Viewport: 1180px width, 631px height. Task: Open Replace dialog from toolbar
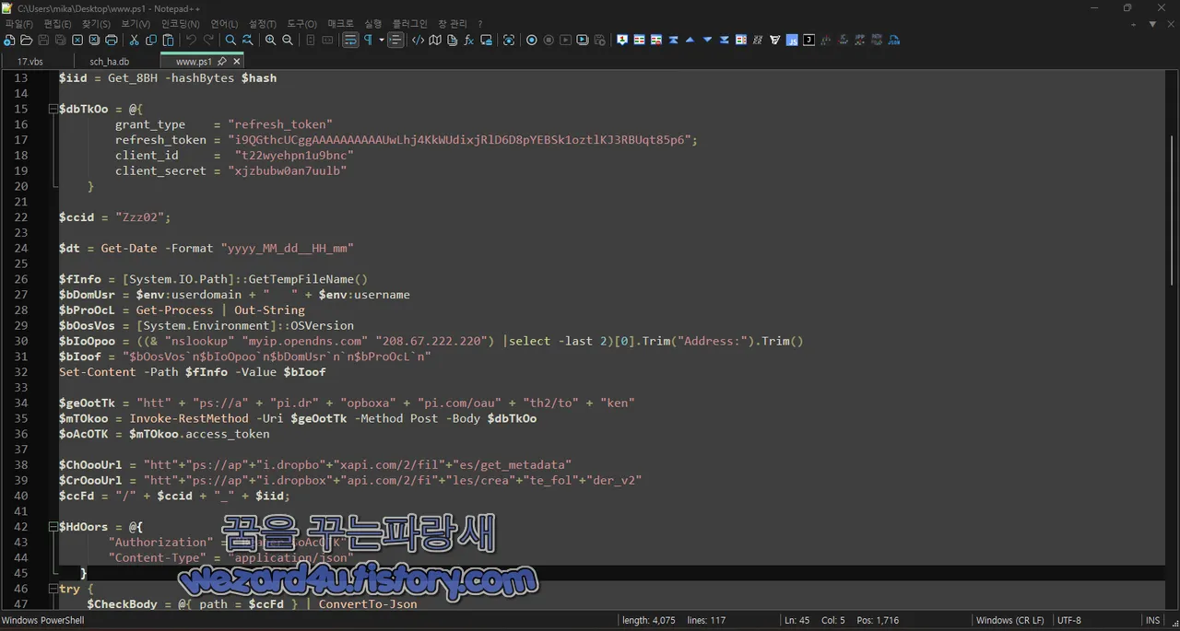coord(247,41)
